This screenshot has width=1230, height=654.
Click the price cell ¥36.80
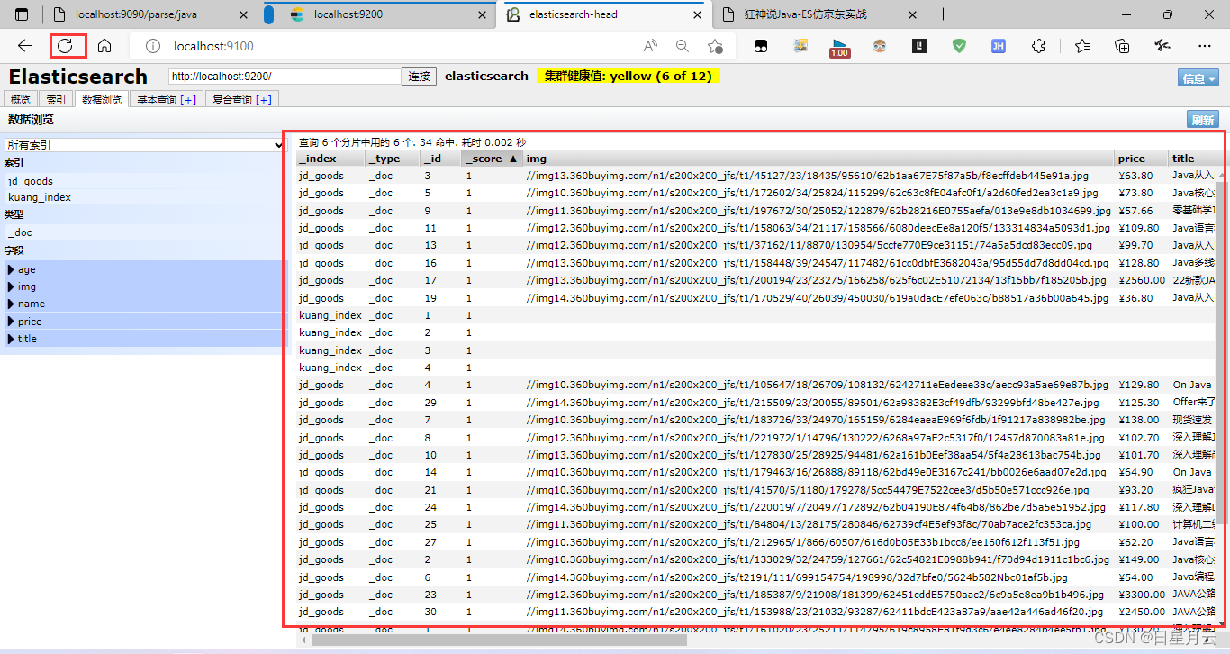(x=1135, y=298)
